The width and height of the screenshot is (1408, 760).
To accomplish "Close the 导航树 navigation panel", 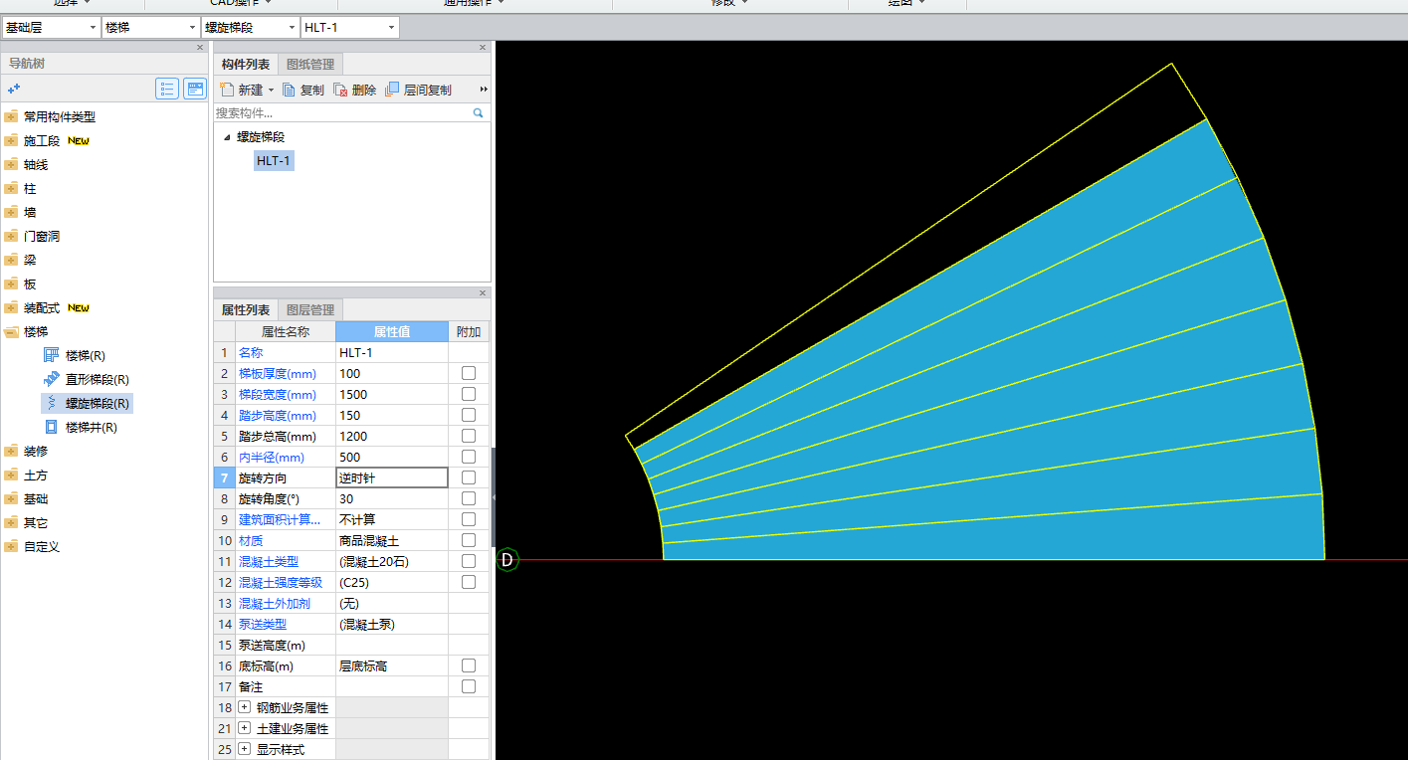I will pos(200,47).
